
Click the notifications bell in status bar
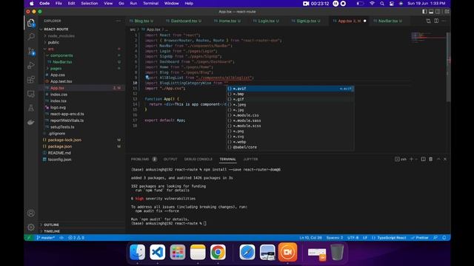pyautogui.click(x=444, y=238)
